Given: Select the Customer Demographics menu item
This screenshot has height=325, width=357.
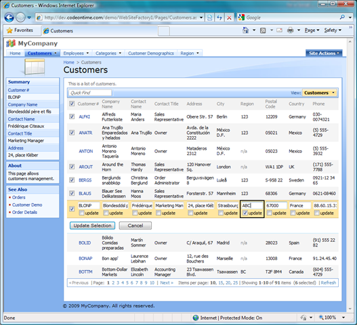Looking at the screenshot, I should [x=150, y=53].
